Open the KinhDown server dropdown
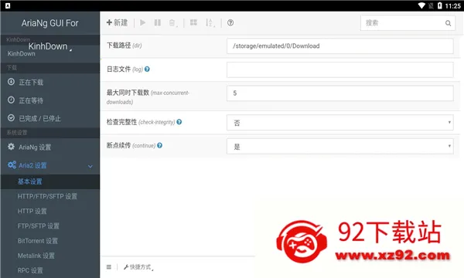Viewport: 464px width, 278px height. click(50, 46)
